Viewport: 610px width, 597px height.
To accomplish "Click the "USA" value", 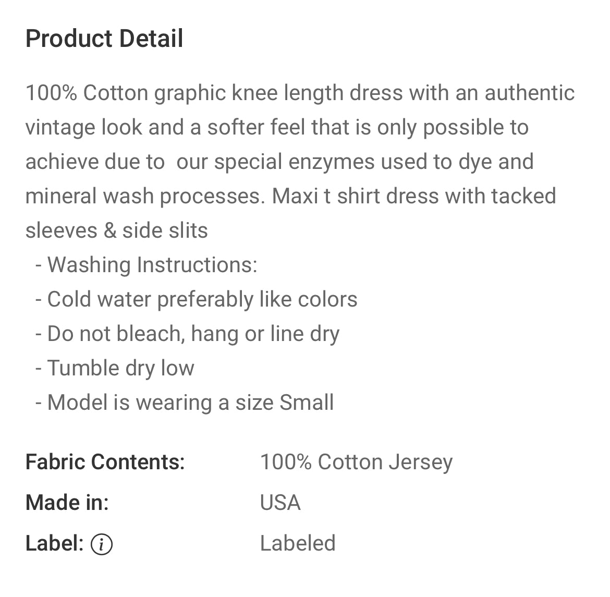I will [x=280, y=503].
